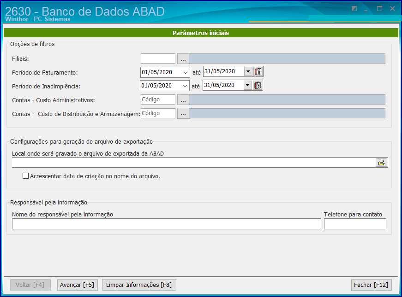Image resolution: width=402 pixels, height=297 pixels.
Task: Focus Custo Administrativos Código field
Action: (x=158, y=99)
